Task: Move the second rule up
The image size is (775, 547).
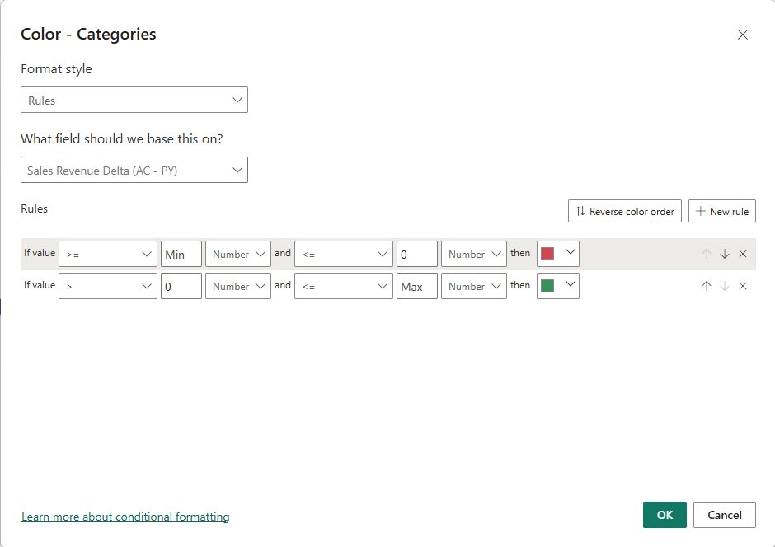Action: tap(707, 286)
